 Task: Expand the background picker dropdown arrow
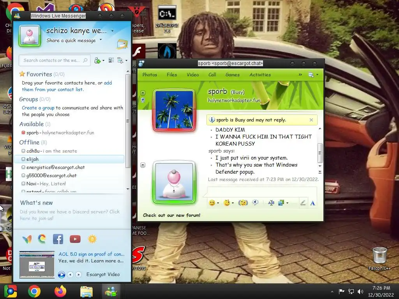(287, 203)
